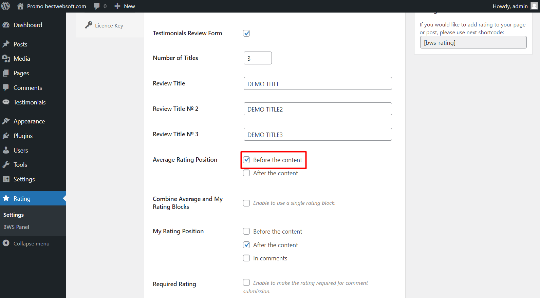Click the Collapse menu arrow icon
The image size is (540, 298).
[6, 243]
